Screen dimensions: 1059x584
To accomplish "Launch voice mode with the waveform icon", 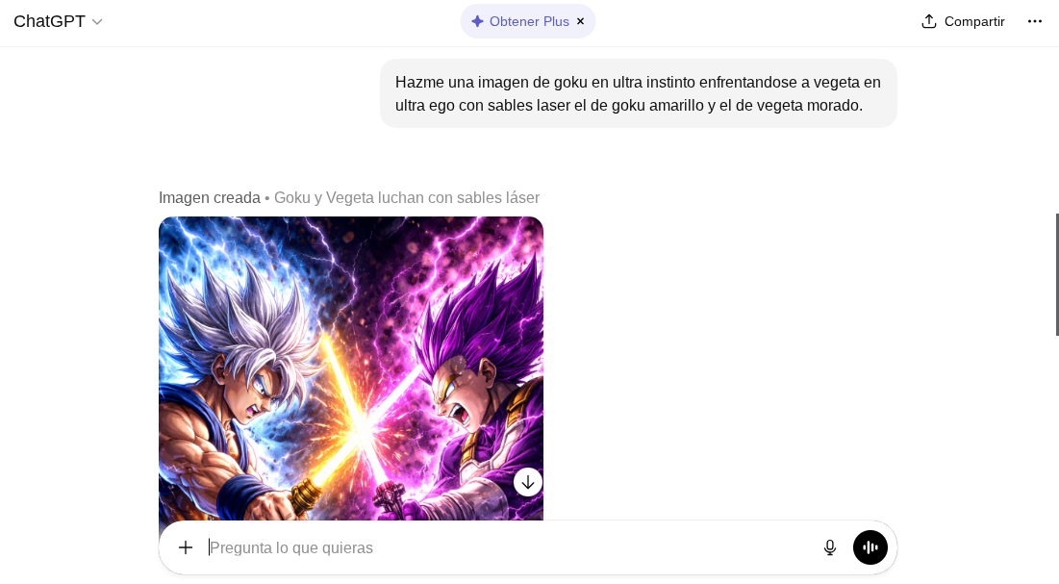I will point(870,547).
